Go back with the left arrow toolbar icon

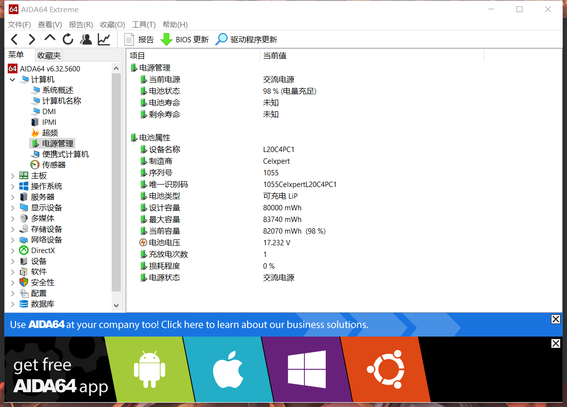[x=15, y=39]
